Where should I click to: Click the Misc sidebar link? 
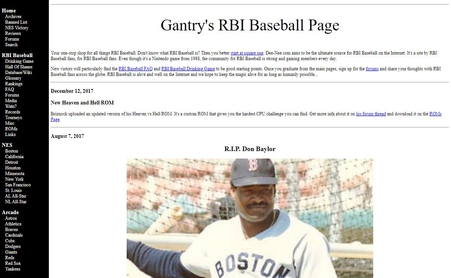tap(10, 123)
